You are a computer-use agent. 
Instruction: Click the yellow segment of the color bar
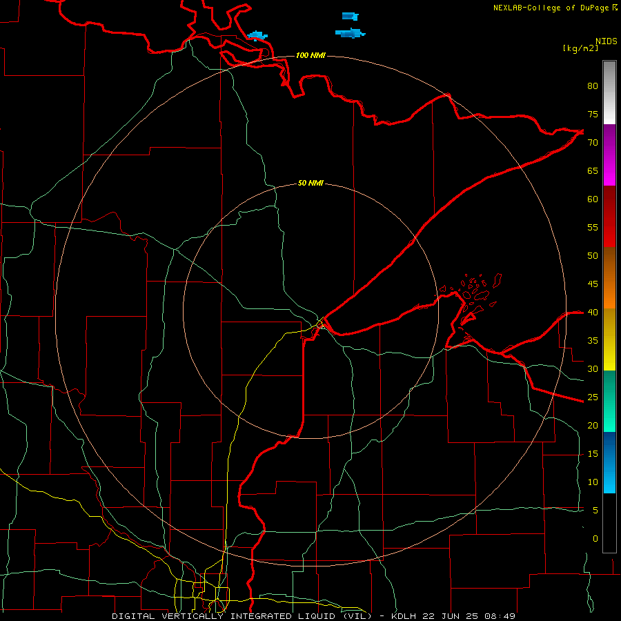point(609,339)
